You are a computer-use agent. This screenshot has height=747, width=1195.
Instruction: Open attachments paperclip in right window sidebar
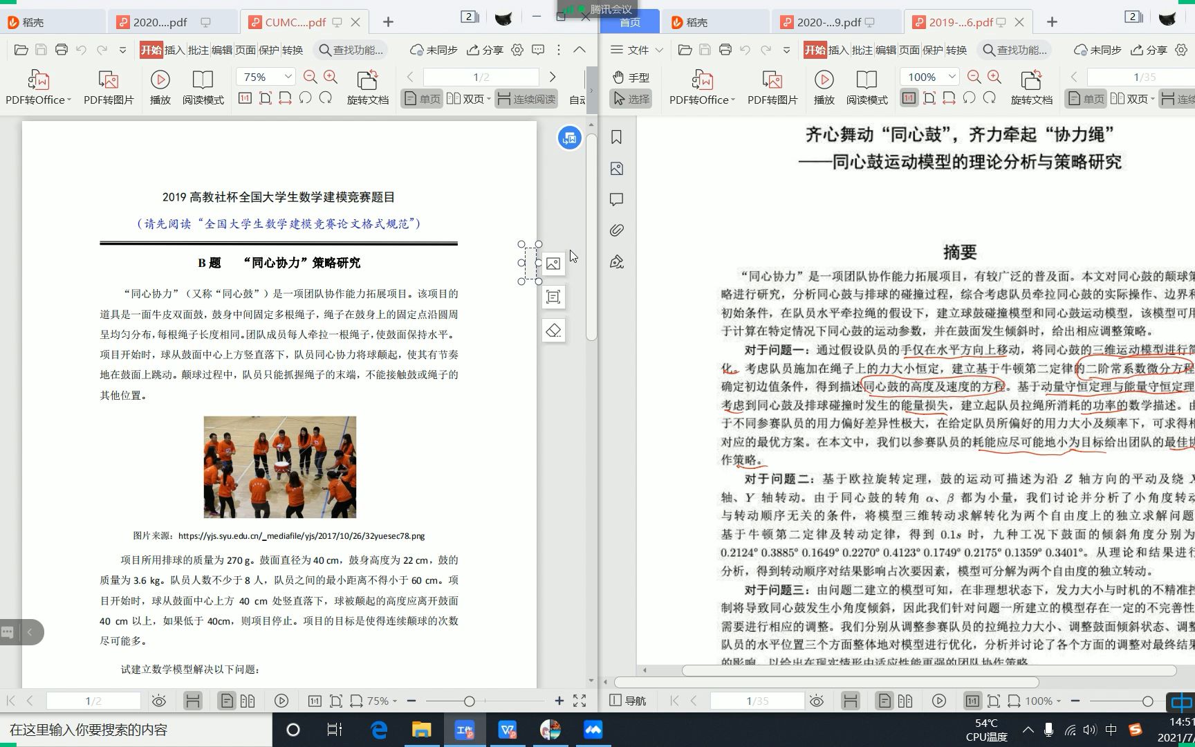point(617,230)
